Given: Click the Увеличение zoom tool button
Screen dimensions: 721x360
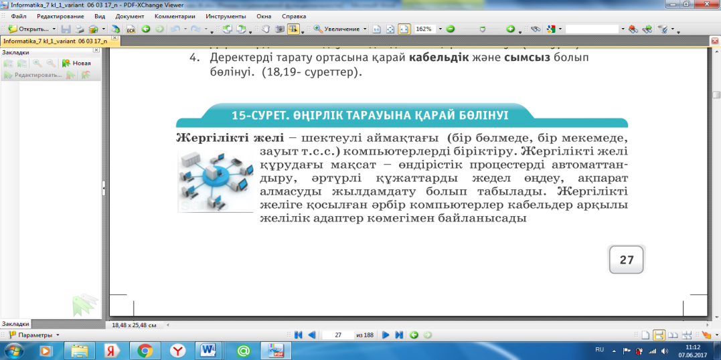Looking at the screenshot, I should coord(337,29).
